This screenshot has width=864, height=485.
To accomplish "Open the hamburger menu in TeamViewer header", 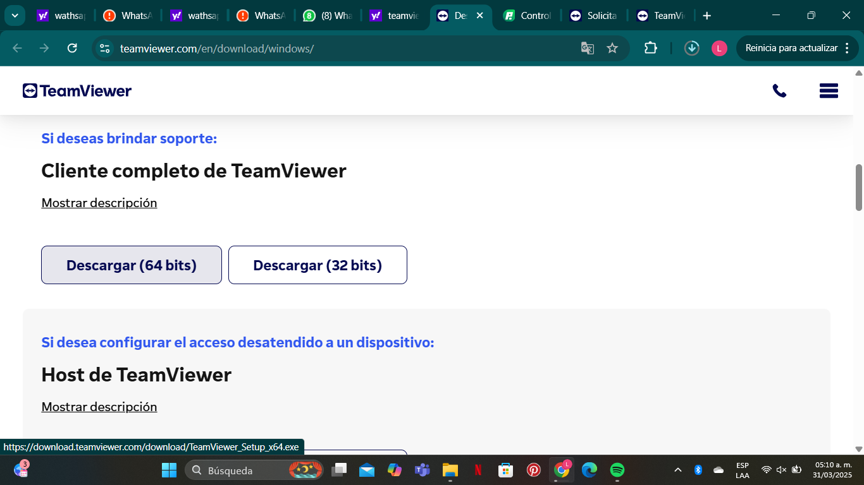I will [829, 91].
